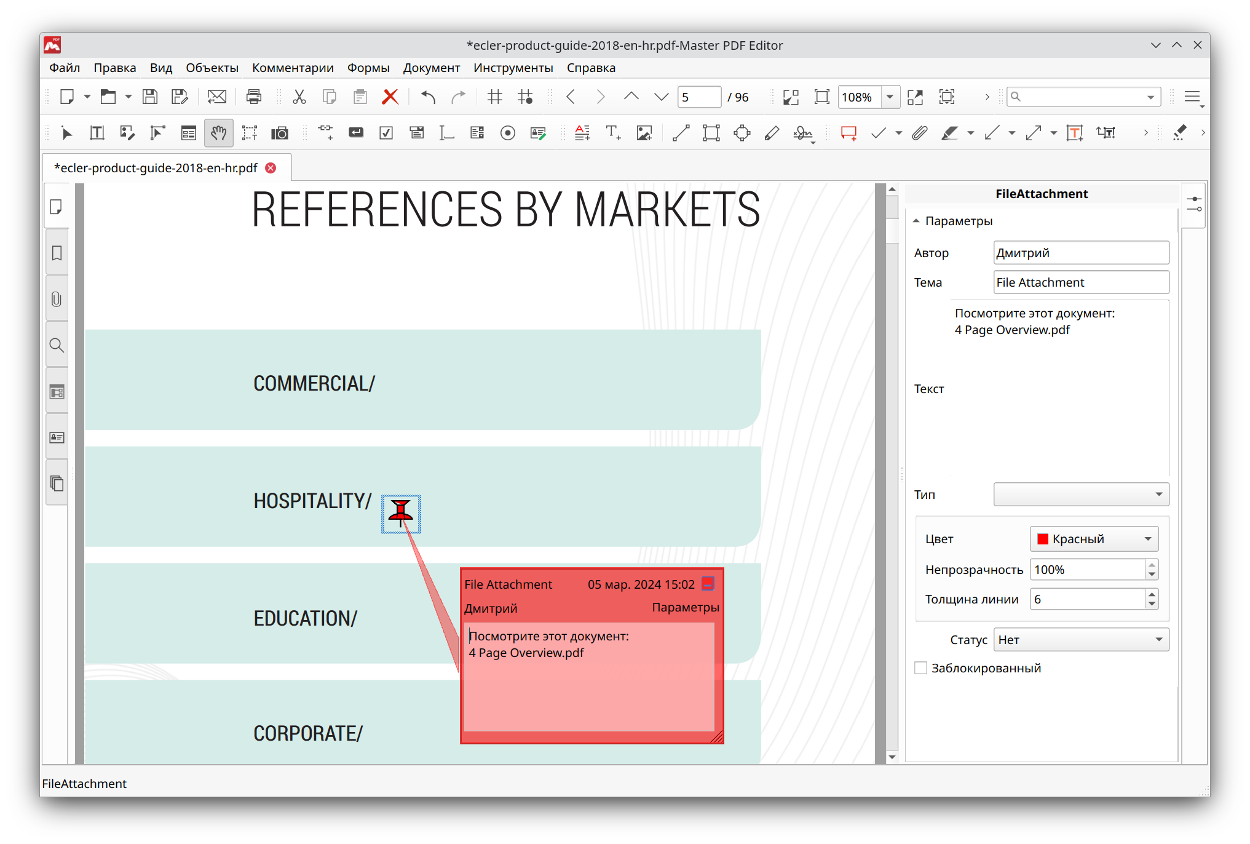Click the Open file folder icon
This screenshot has height=844, width=1250.
click(x=108, y=97)
